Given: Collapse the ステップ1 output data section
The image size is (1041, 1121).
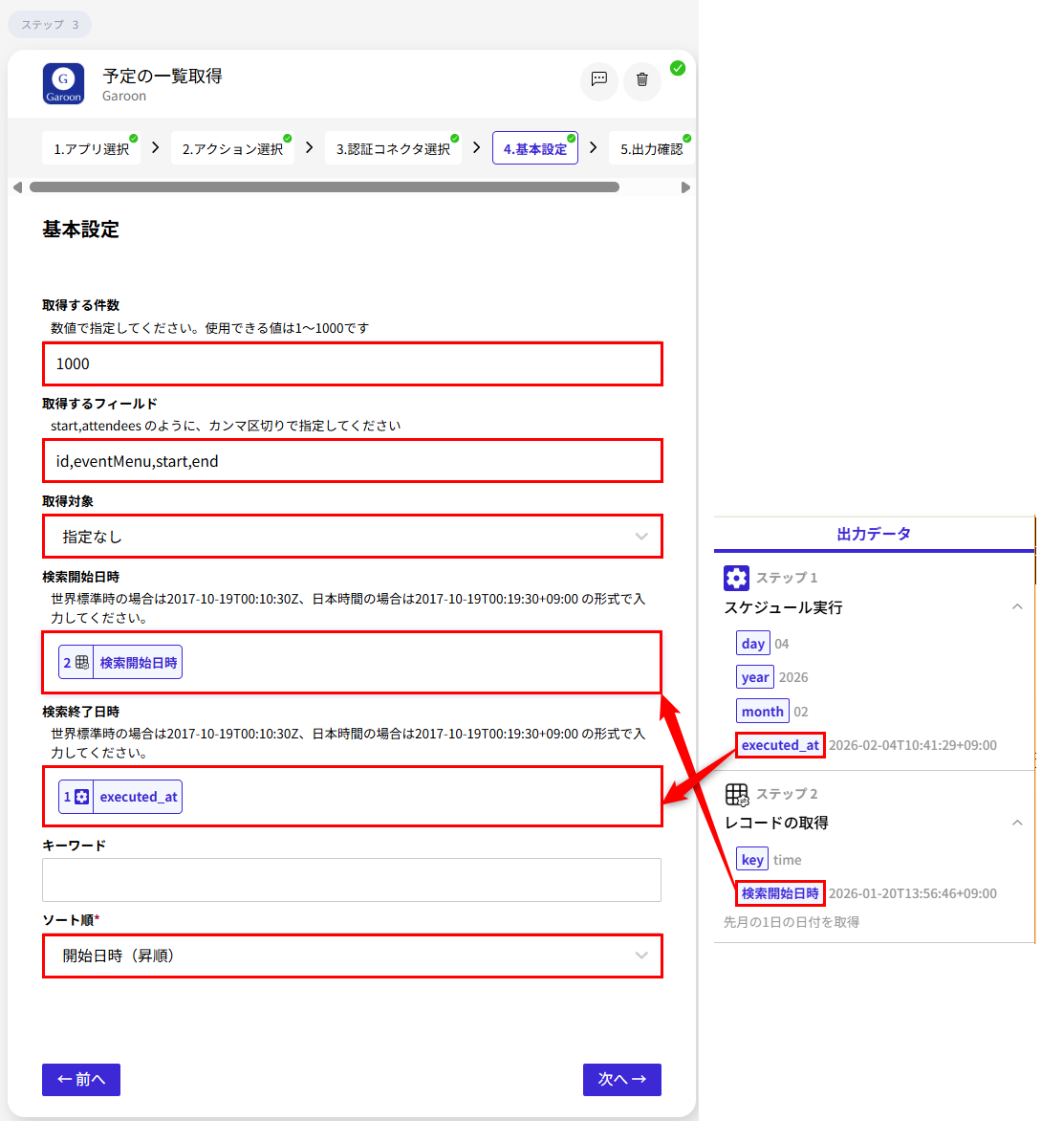Looking at the screenshot, I should point(1017,606).
